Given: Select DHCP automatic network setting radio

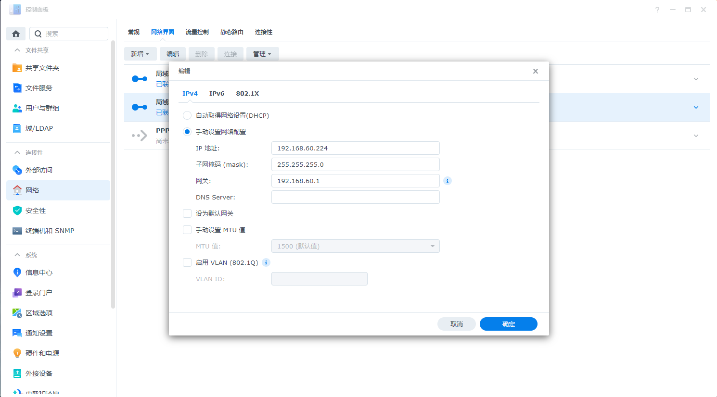Looking at the screenshot, I should tap(187, 115).
